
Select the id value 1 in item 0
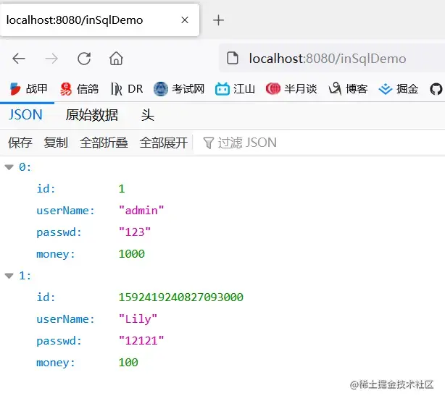point(122,189)
